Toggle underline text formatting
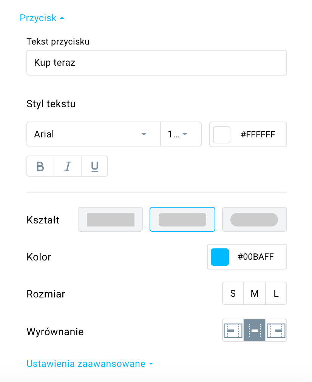This screenshot has width=312, height=382. click(x=94, y=166)
